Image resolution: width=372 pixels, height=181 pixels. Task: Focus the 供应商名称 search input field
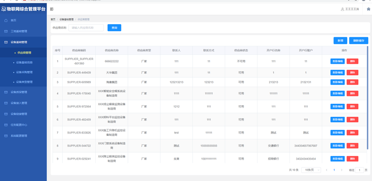coord(86,28)
